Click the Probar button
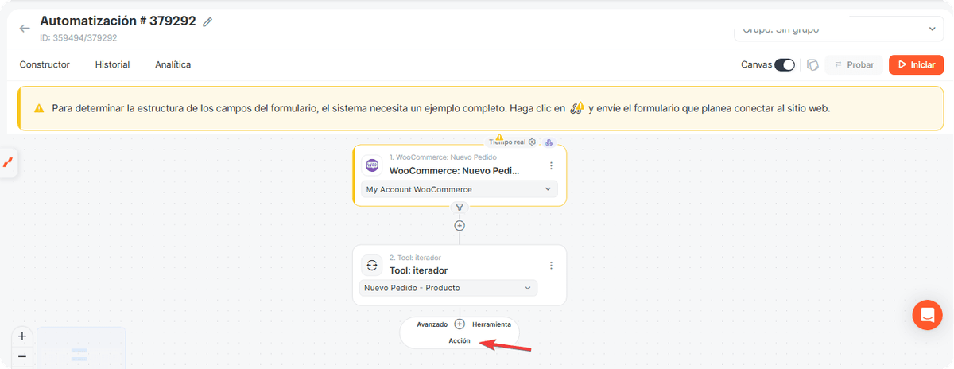 pyautogui.click(x=854, y=65)
